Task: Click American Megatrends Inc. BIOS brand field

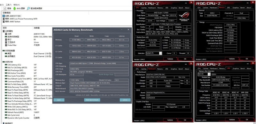Action: [168, 92]
